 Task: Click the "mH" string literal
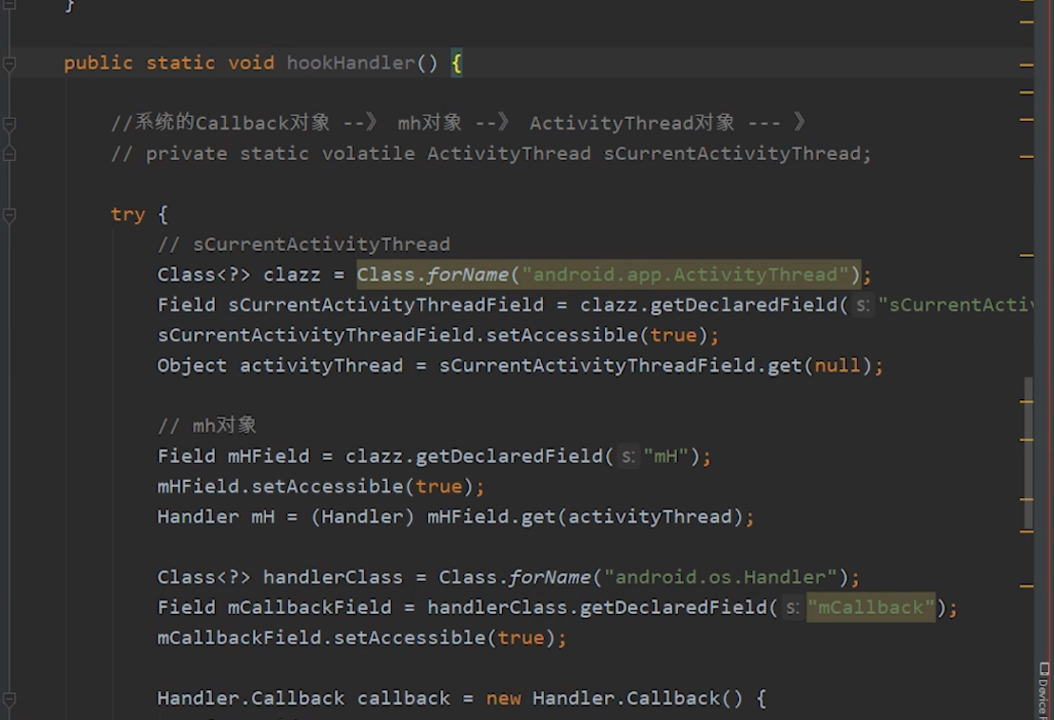tap(666, 456)
